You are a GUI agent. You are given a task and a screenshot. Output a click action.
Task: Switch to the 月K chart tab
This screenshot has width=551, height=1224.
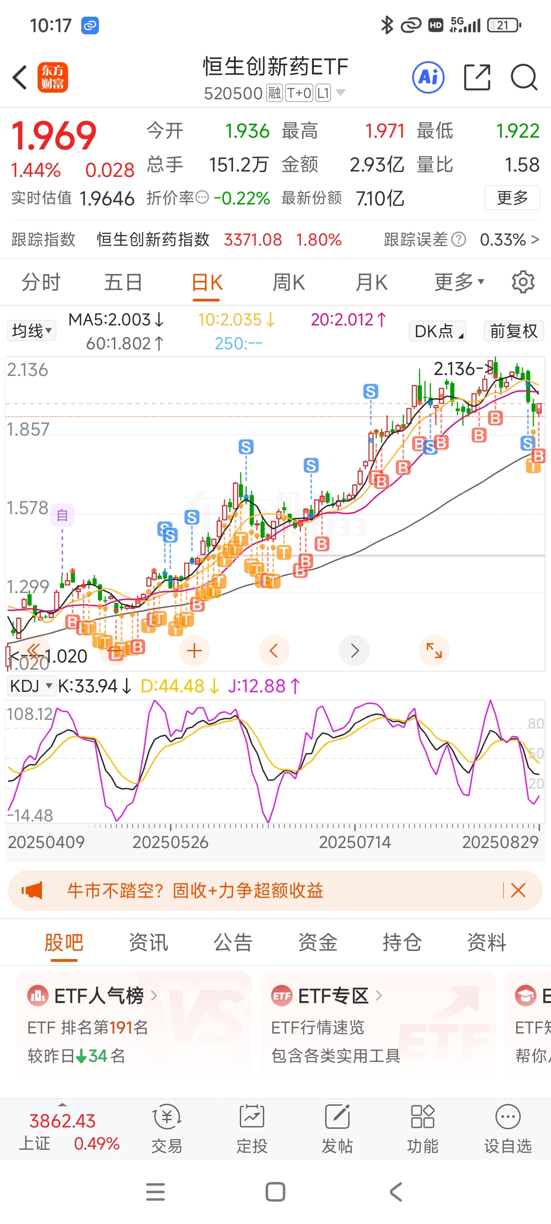point(371,282)
